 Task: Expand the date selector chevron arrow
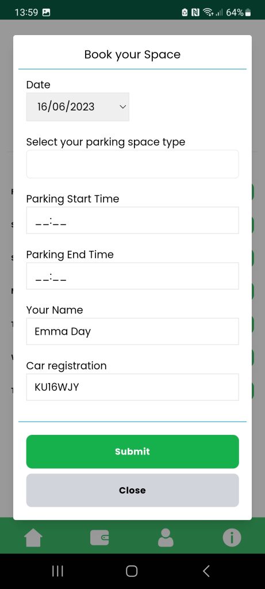pos(122,106)
